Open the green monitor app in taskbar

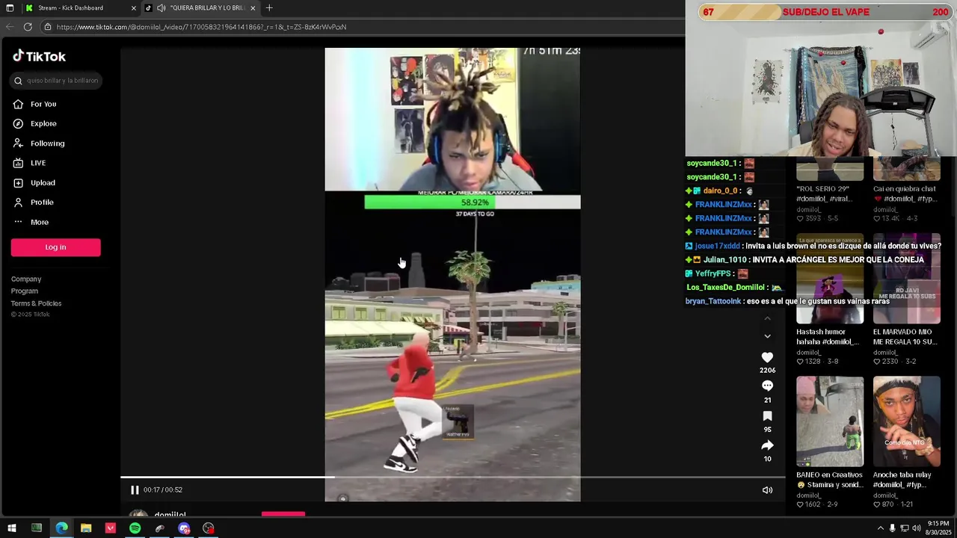(36, 528)
